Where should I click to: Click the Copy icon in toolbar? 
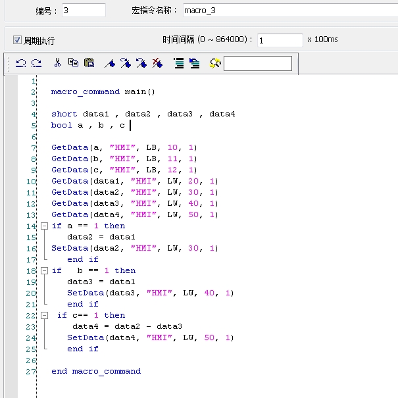pos(73,63)
